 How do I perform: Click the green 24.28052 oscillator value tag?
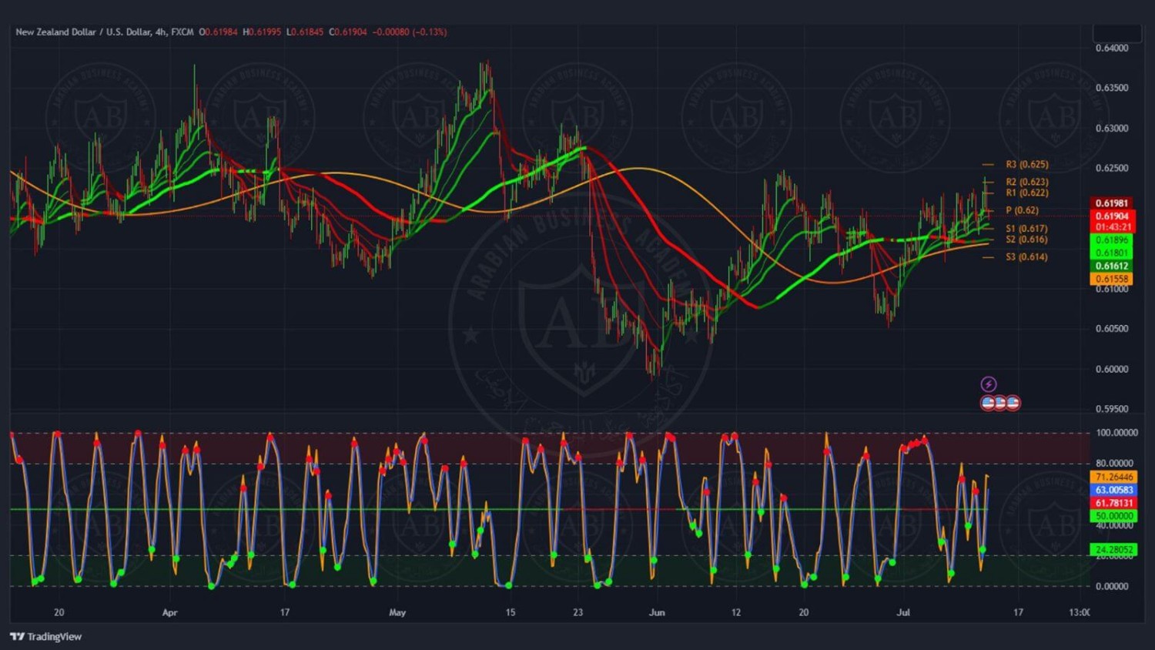[1114, 550]
